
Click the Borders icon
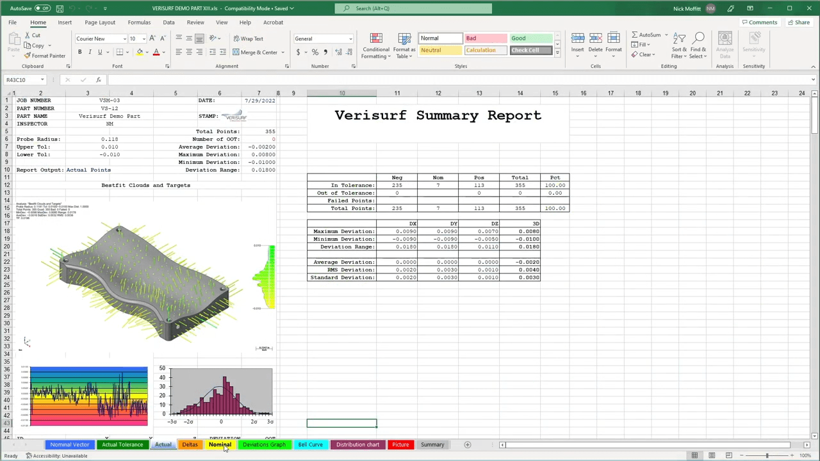click(119, 52)
